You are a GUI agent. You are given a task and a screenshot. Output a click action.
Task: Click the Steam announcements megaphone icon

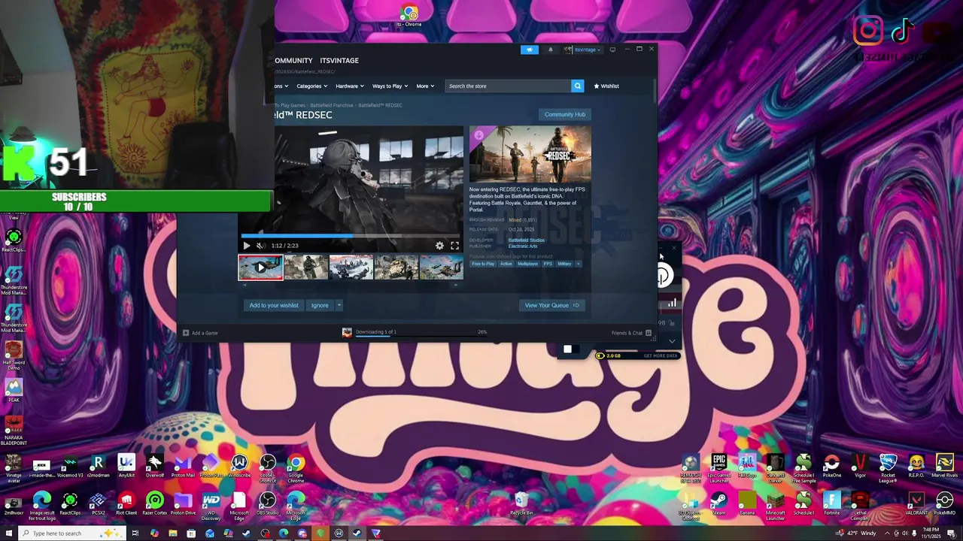pyautogui.click(x=530, y=50)
